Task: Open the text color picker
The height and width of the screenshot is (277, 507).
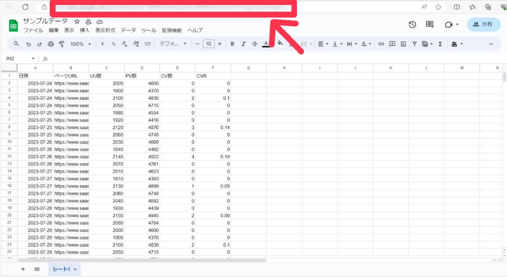Action: tap(266, 44)
